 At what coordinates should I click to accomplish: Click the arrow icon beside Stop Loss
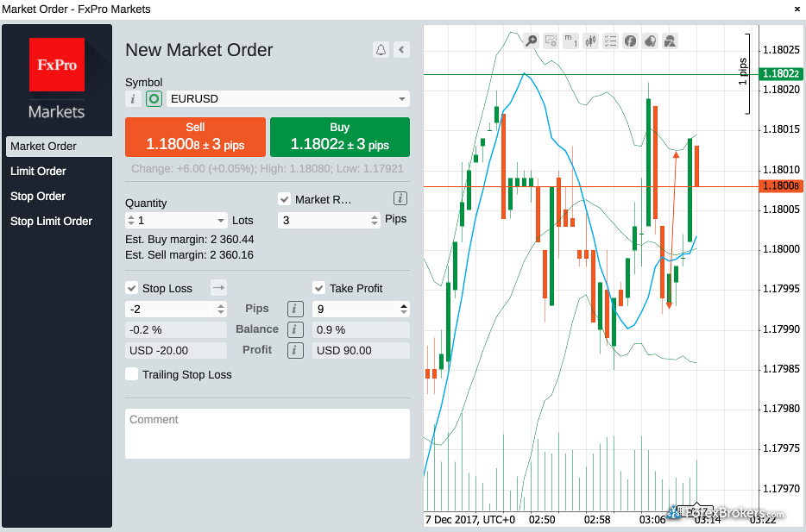tap(218, 288)
